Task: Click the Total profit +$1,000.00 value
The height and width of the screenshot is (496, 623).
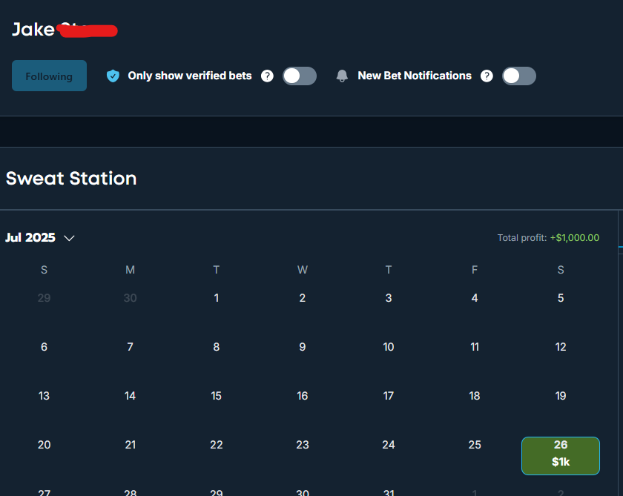Action: tap(575, 237)
